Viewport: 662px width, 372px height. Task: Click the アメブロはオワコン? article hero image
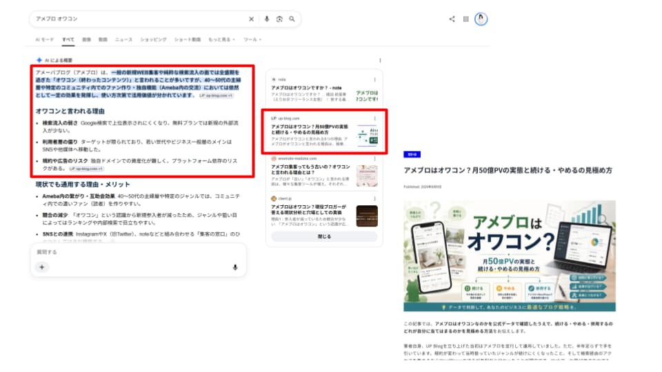(510, 256)
